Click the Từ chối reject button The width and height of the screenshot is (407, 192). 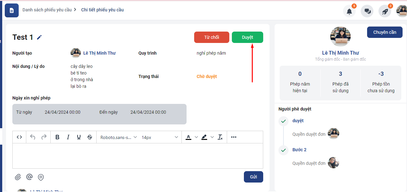[212, 37]
